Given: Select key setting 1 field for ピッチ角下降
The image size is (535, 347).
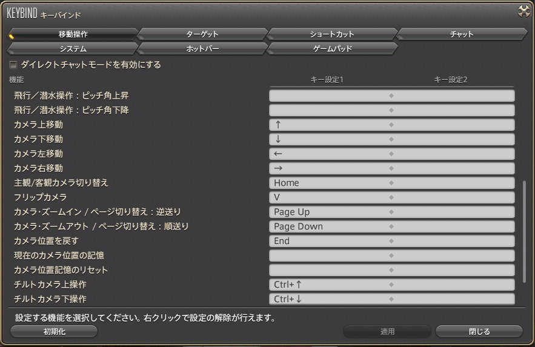Looking at the screenshot, I should click(330, 110).
